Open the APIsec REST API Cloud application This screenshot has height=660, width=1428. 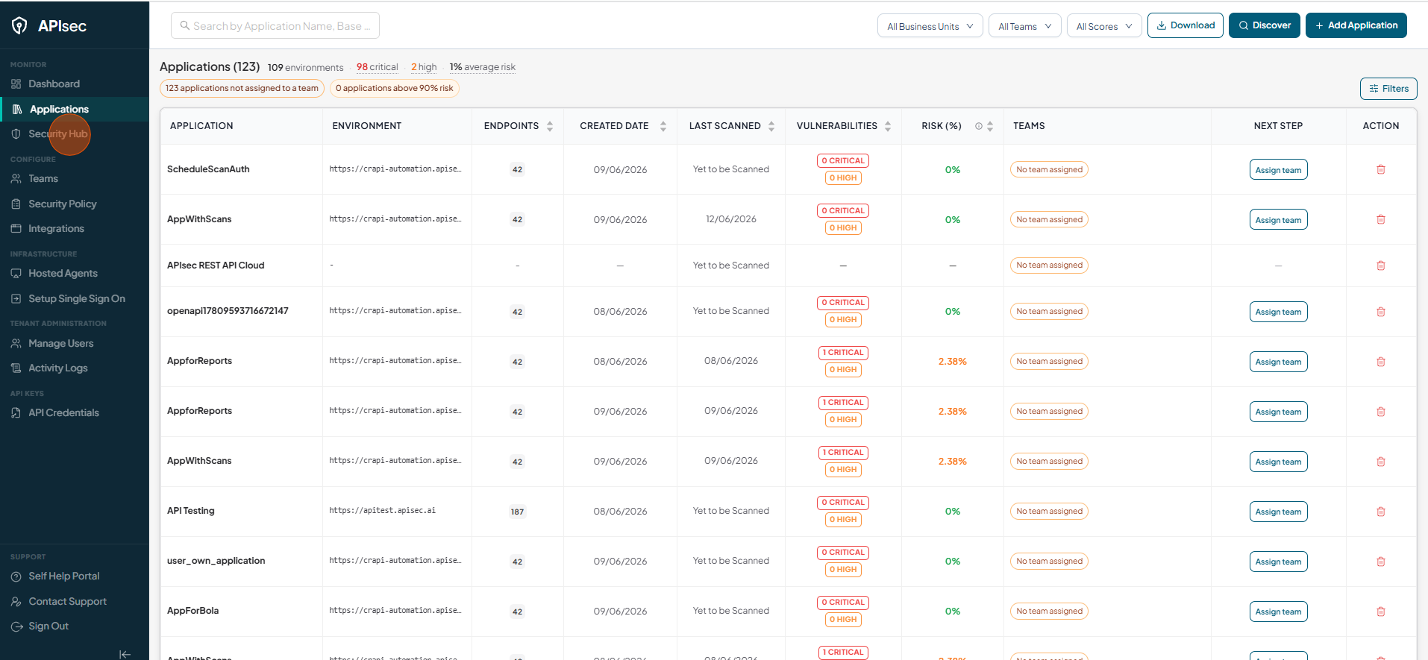click(216, 265)
